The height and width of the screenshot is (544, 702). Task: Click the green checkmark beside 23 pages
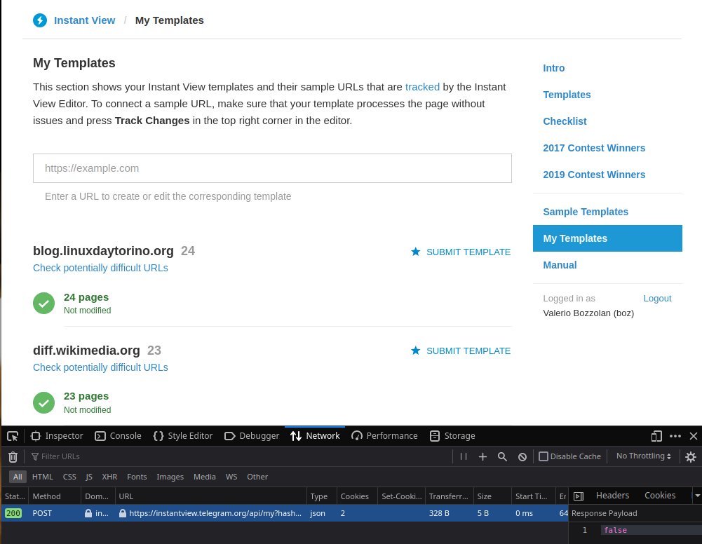pos(44,402)
